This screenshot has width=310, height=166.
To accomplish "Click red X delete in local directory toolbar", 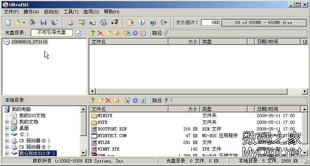I will click(108, 101).
